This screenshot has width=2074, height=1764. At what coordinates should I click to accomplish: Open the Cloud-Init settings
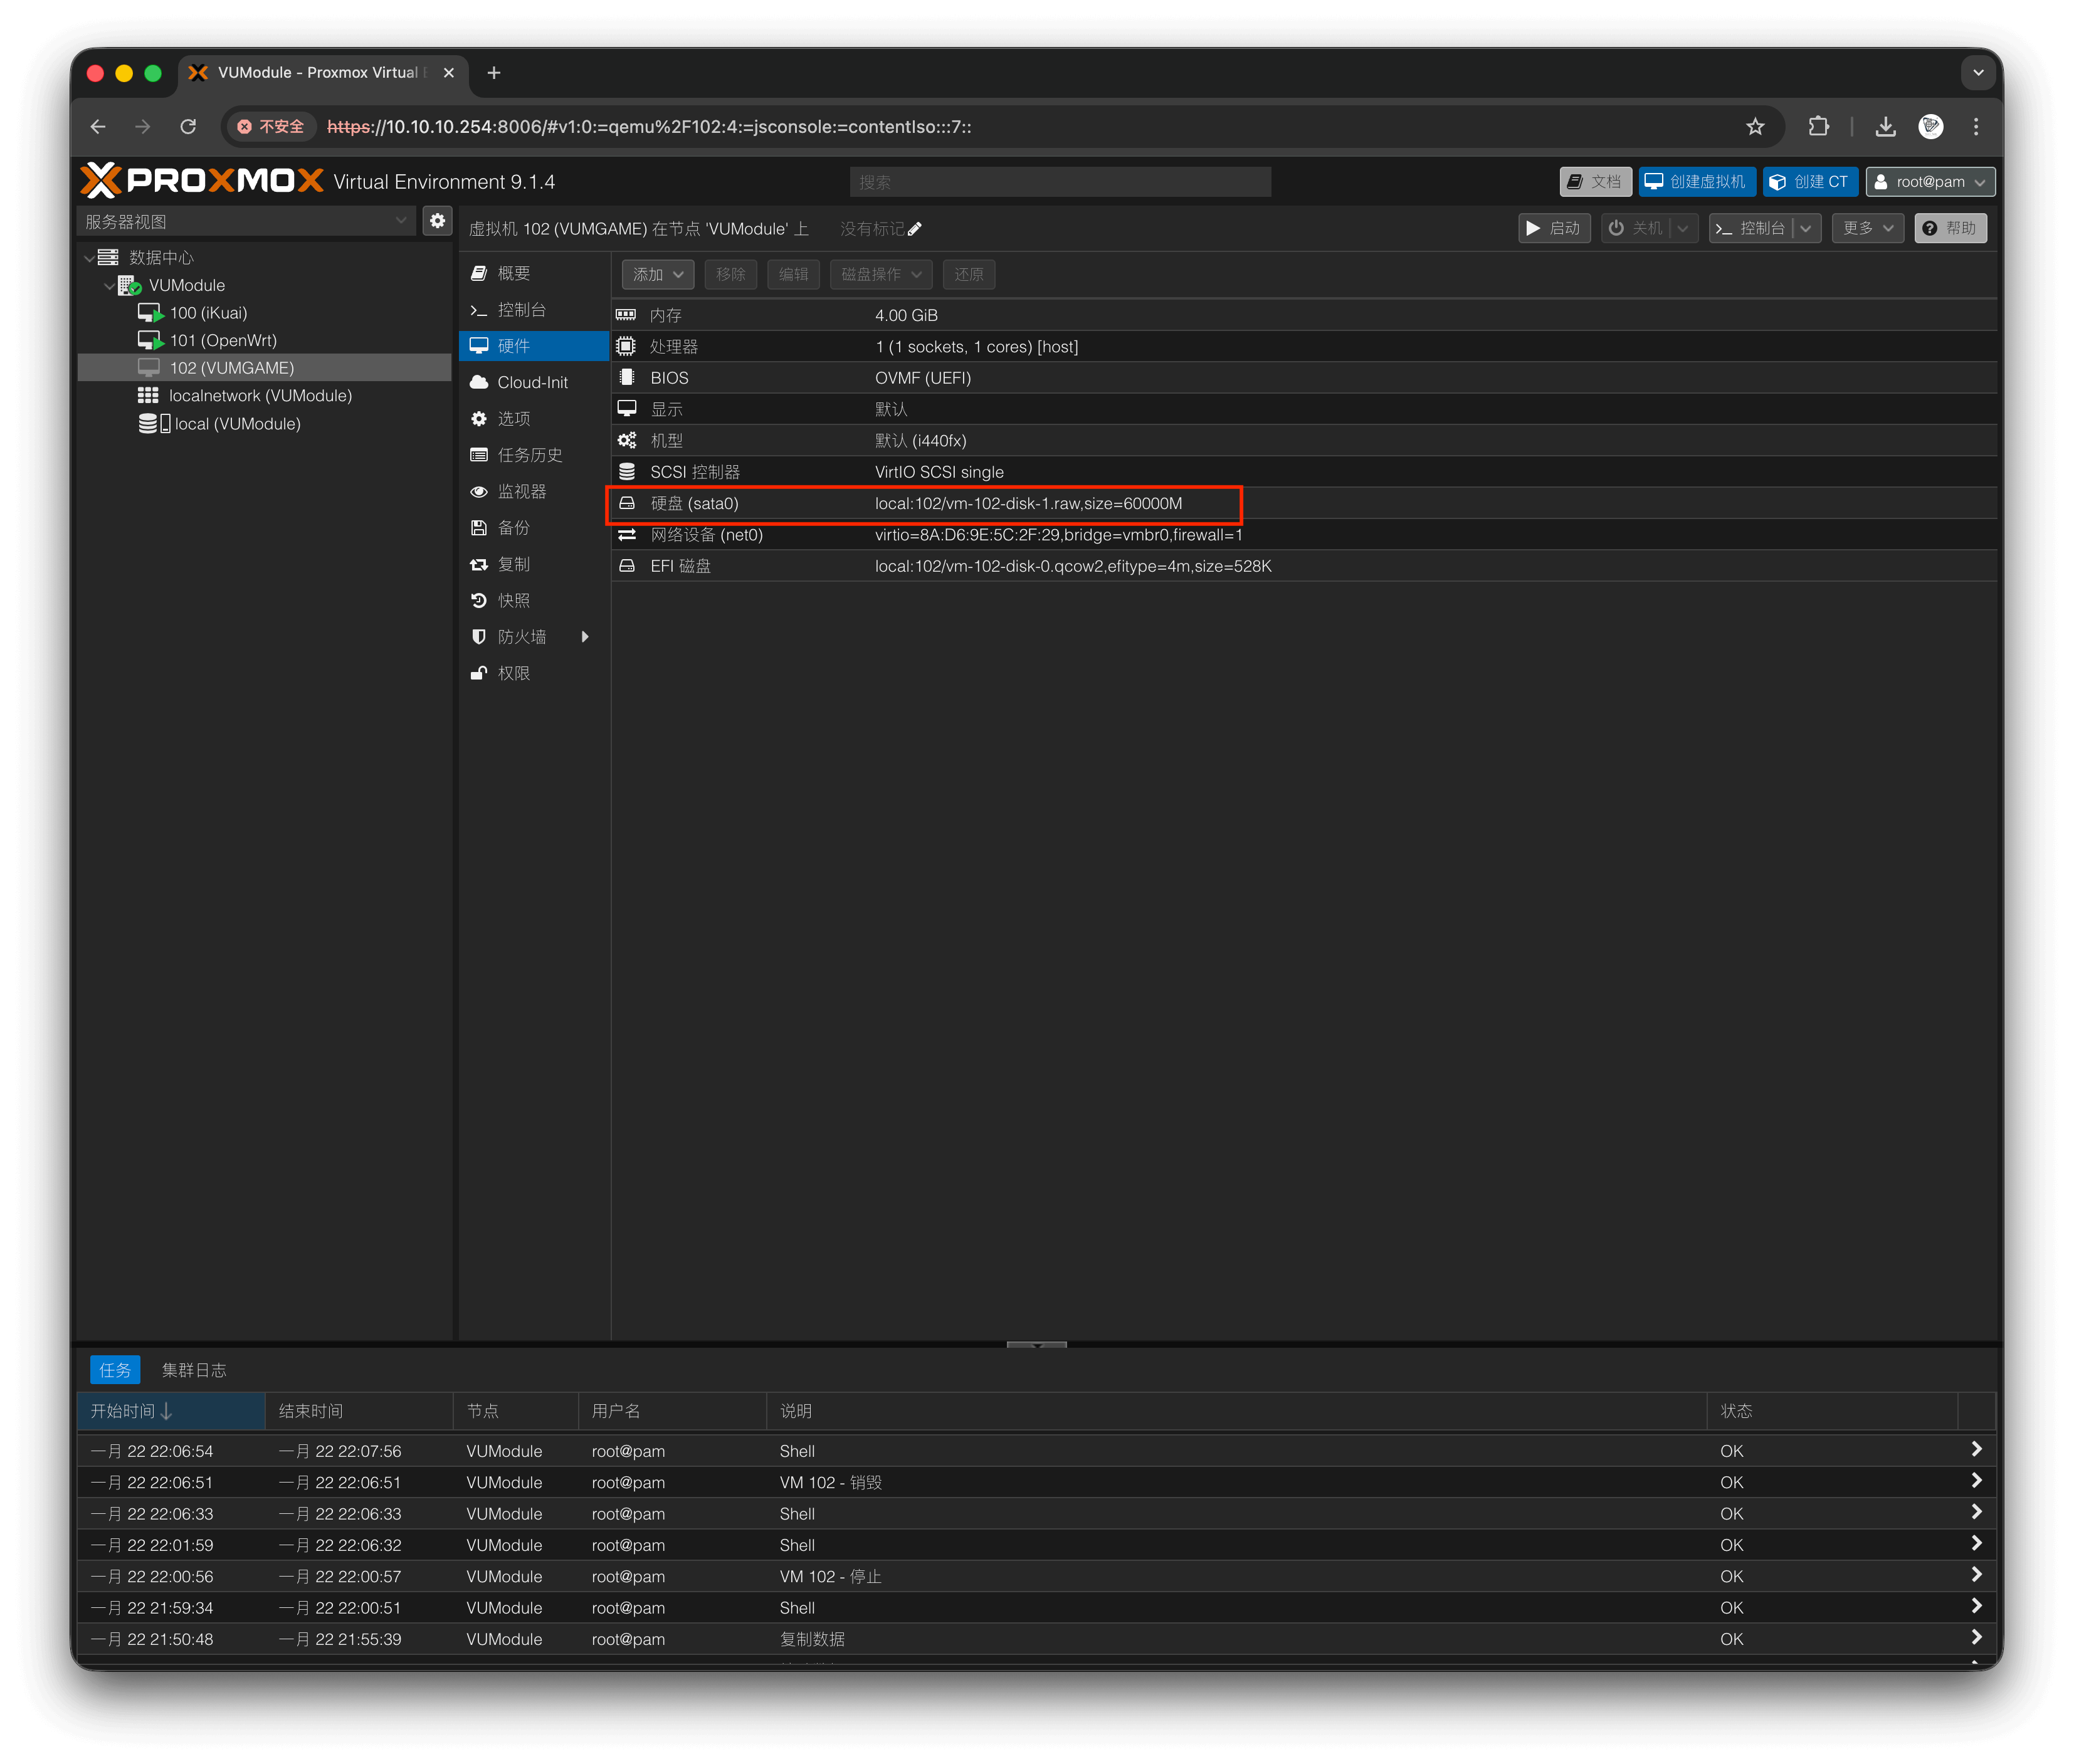pos(531,382)
